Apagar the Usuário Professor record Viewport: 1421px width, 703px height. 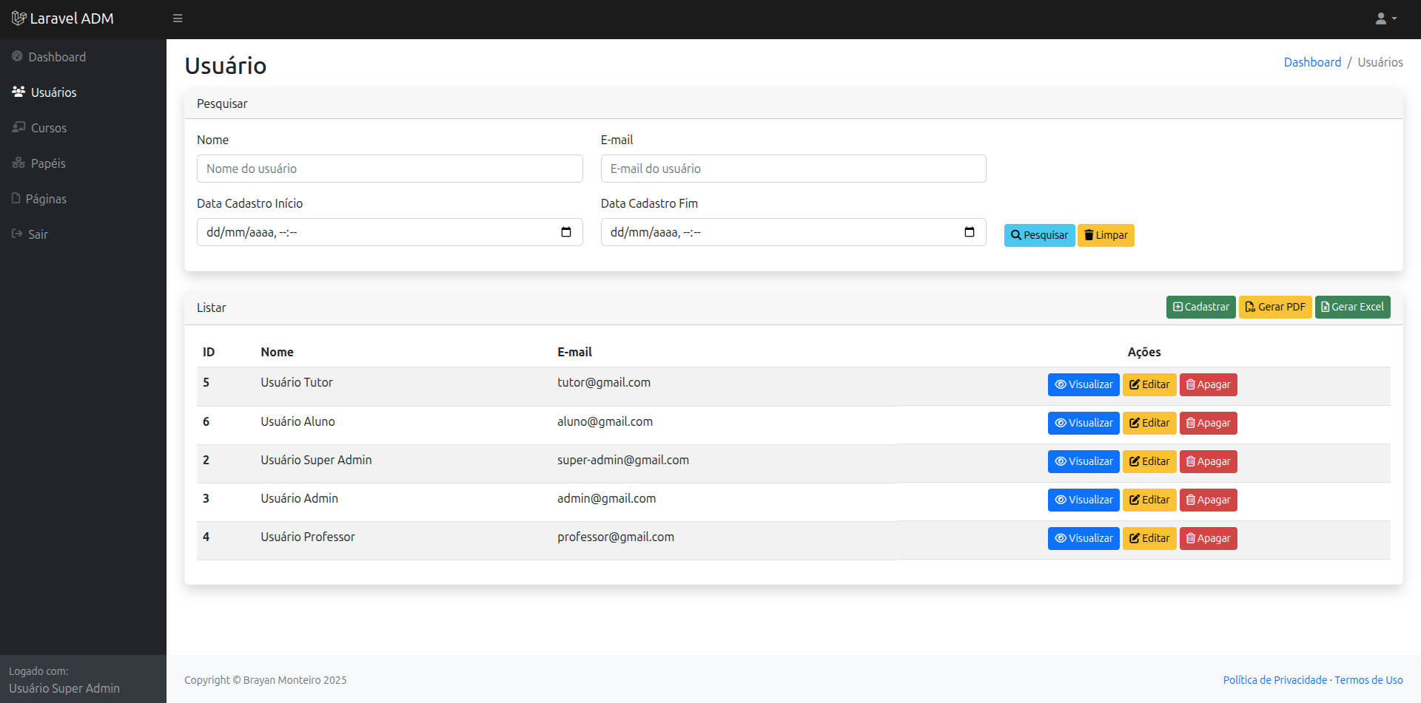click(x=1208, y=538)
